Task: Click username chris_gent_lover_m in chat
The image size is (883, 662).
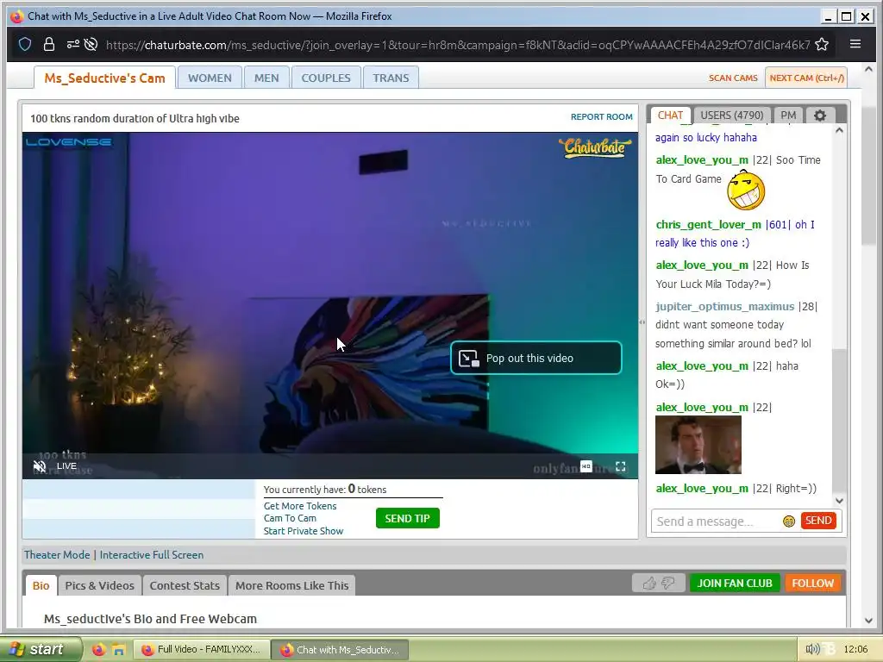Action: point(709,225)
